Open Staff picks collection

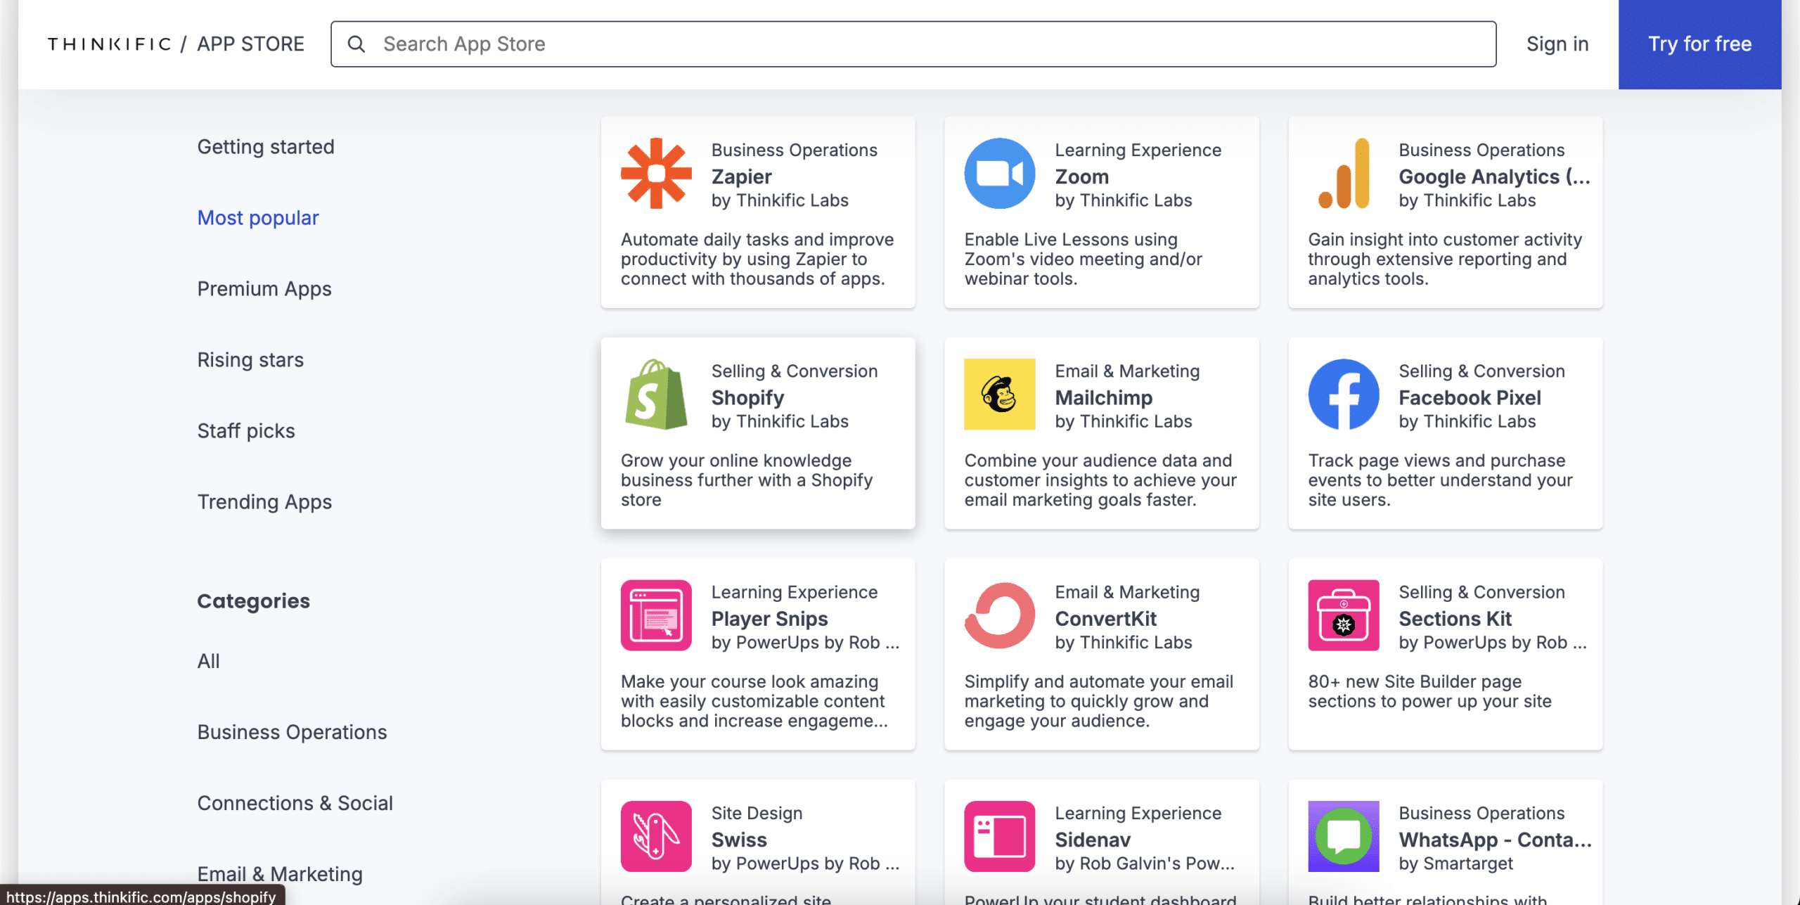coord(246,431)
